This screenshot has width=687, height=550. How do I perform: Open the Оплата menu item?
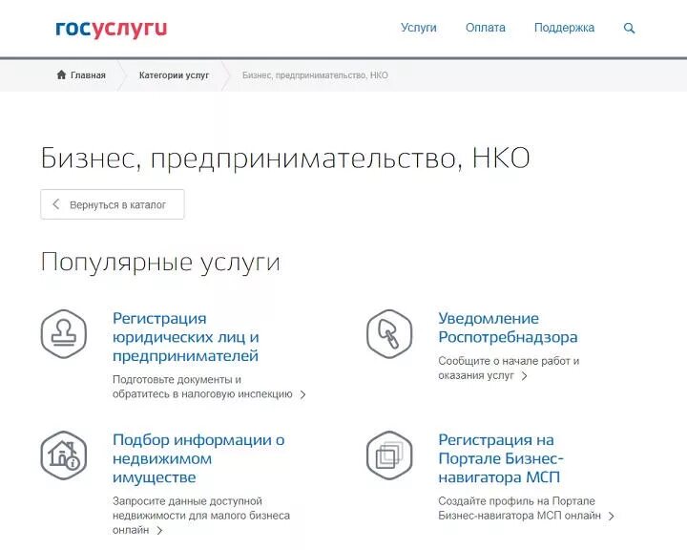485,28
